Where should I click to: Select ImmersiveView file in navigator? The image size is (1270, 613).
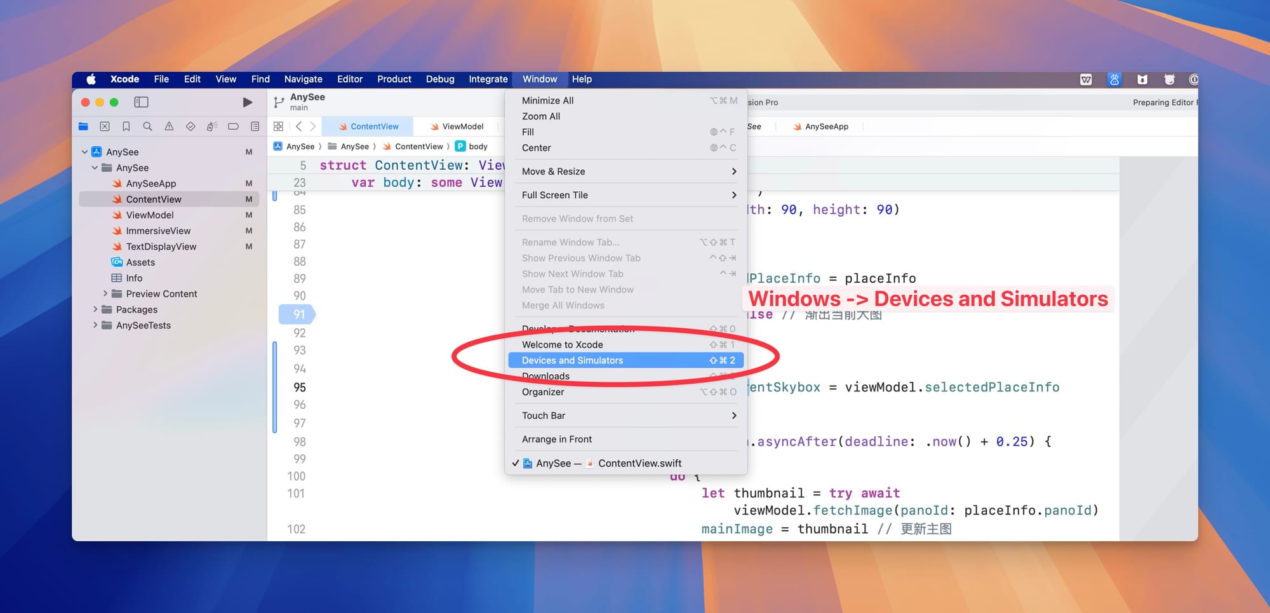click(x=158, y=231)
